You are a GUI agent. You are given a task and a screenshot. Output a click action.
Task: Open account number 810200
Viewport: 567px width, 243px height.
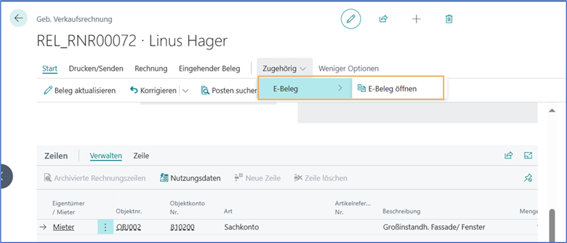click(182, 227)
